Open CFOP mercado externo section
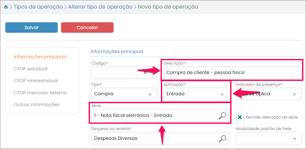Viewport: 306px width, 149px height. point(40,93)
